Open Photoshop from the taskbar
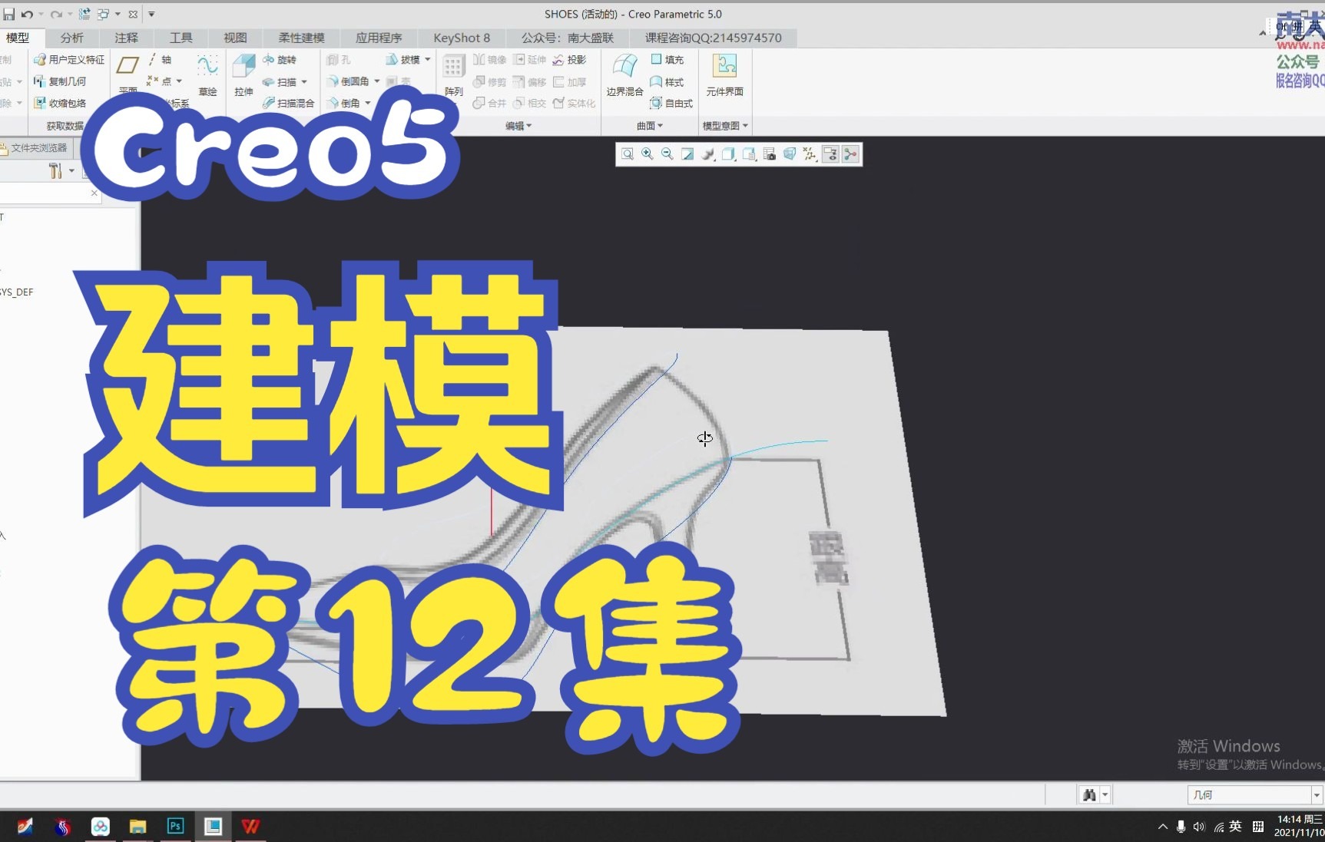Screen dimensions: 1325x842 pyautogui.click(x=175, y=827)
